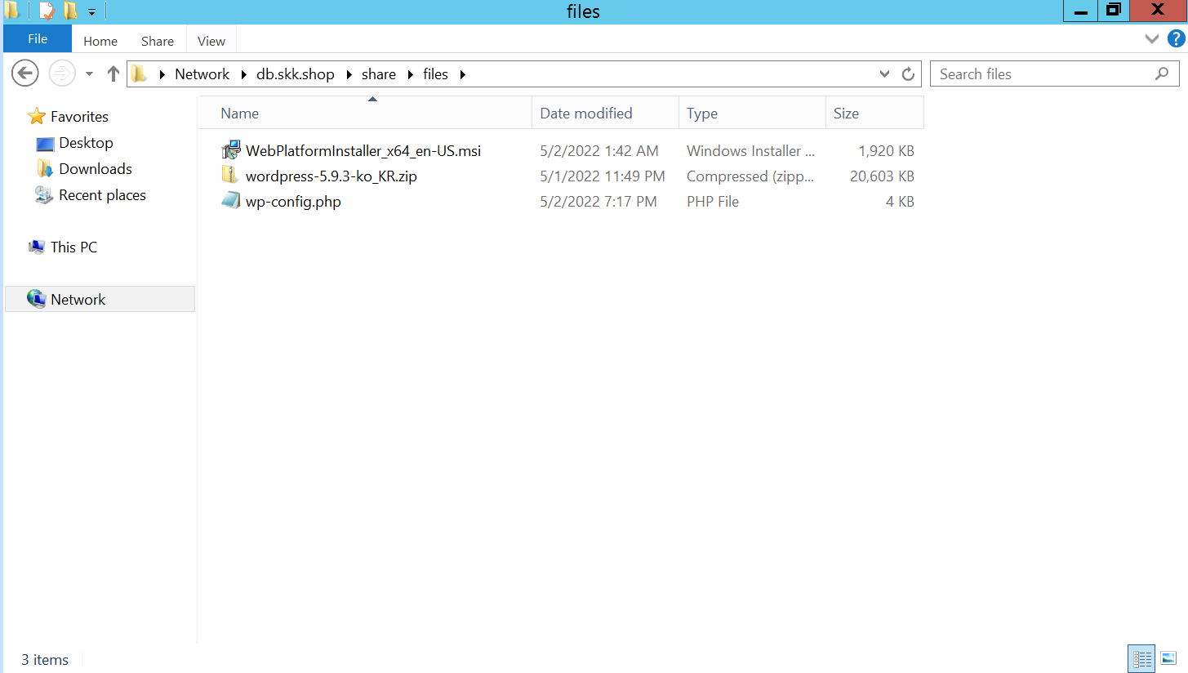
Task: Expand the arrow after share in breadcrumb
Action: (410, 74)
